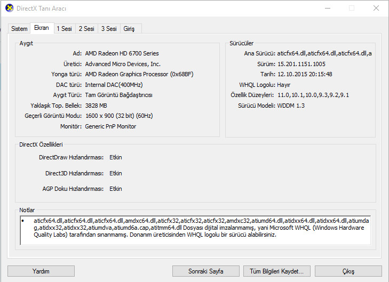Click the Notlar group heading

(x=27, y=210)
